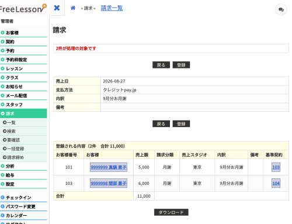Expand the 設定 sidebar menu
292x224 pixels.
[23, 184]
